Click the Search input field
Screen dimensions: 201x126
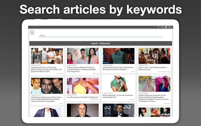tap(100, 35)
